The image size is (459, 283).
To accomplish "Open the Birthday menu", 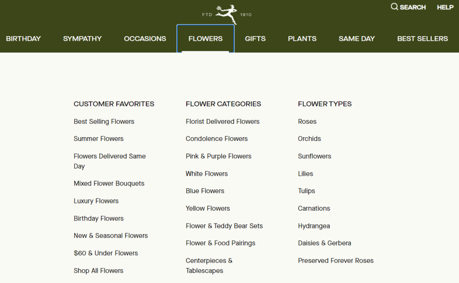I will (x=23, y=39).
